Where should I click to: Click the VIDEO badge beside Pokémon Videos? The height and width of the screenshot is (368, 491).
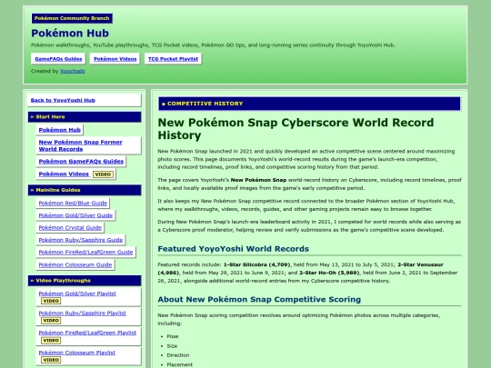103,174
